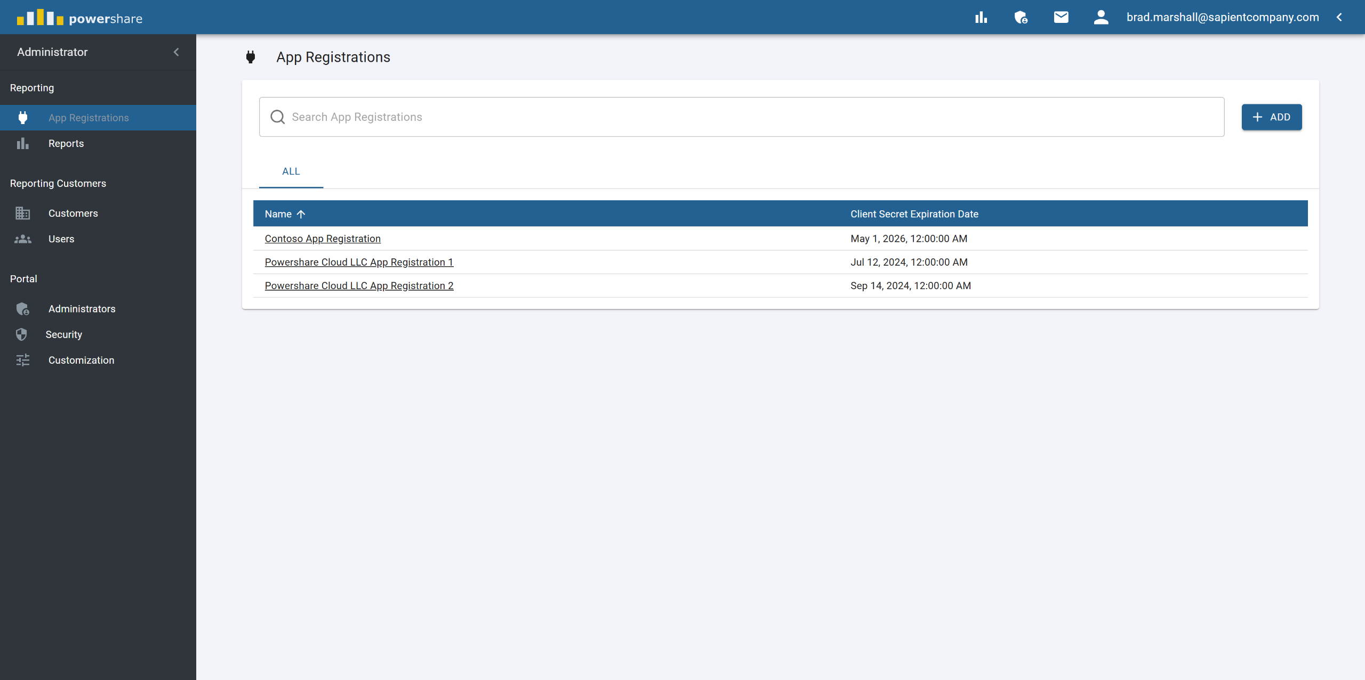
Task: Click the plug icon beside App Registrations sidebar item
Action: 22,118
